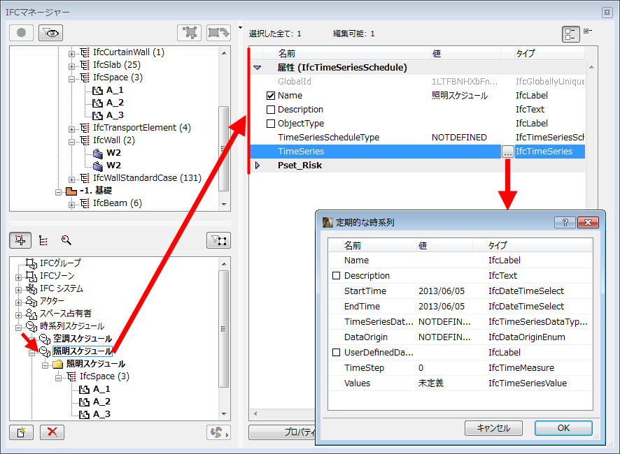
Task: Collapse IfcWall (2) node
Action: [71, 142]
